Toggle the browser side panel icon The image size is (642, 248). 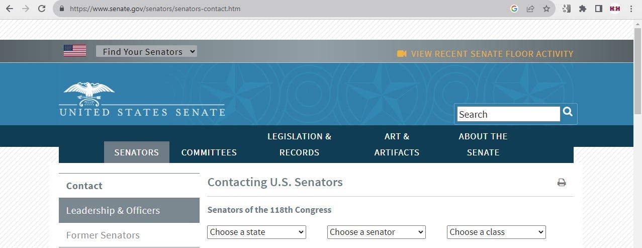point(598,9)
